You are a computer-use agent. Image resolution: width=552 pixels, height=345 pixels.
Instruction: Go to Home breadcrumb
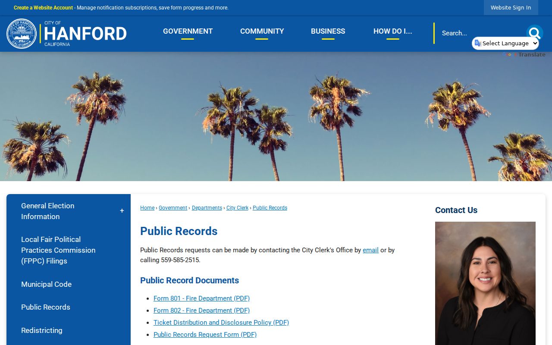147,208
